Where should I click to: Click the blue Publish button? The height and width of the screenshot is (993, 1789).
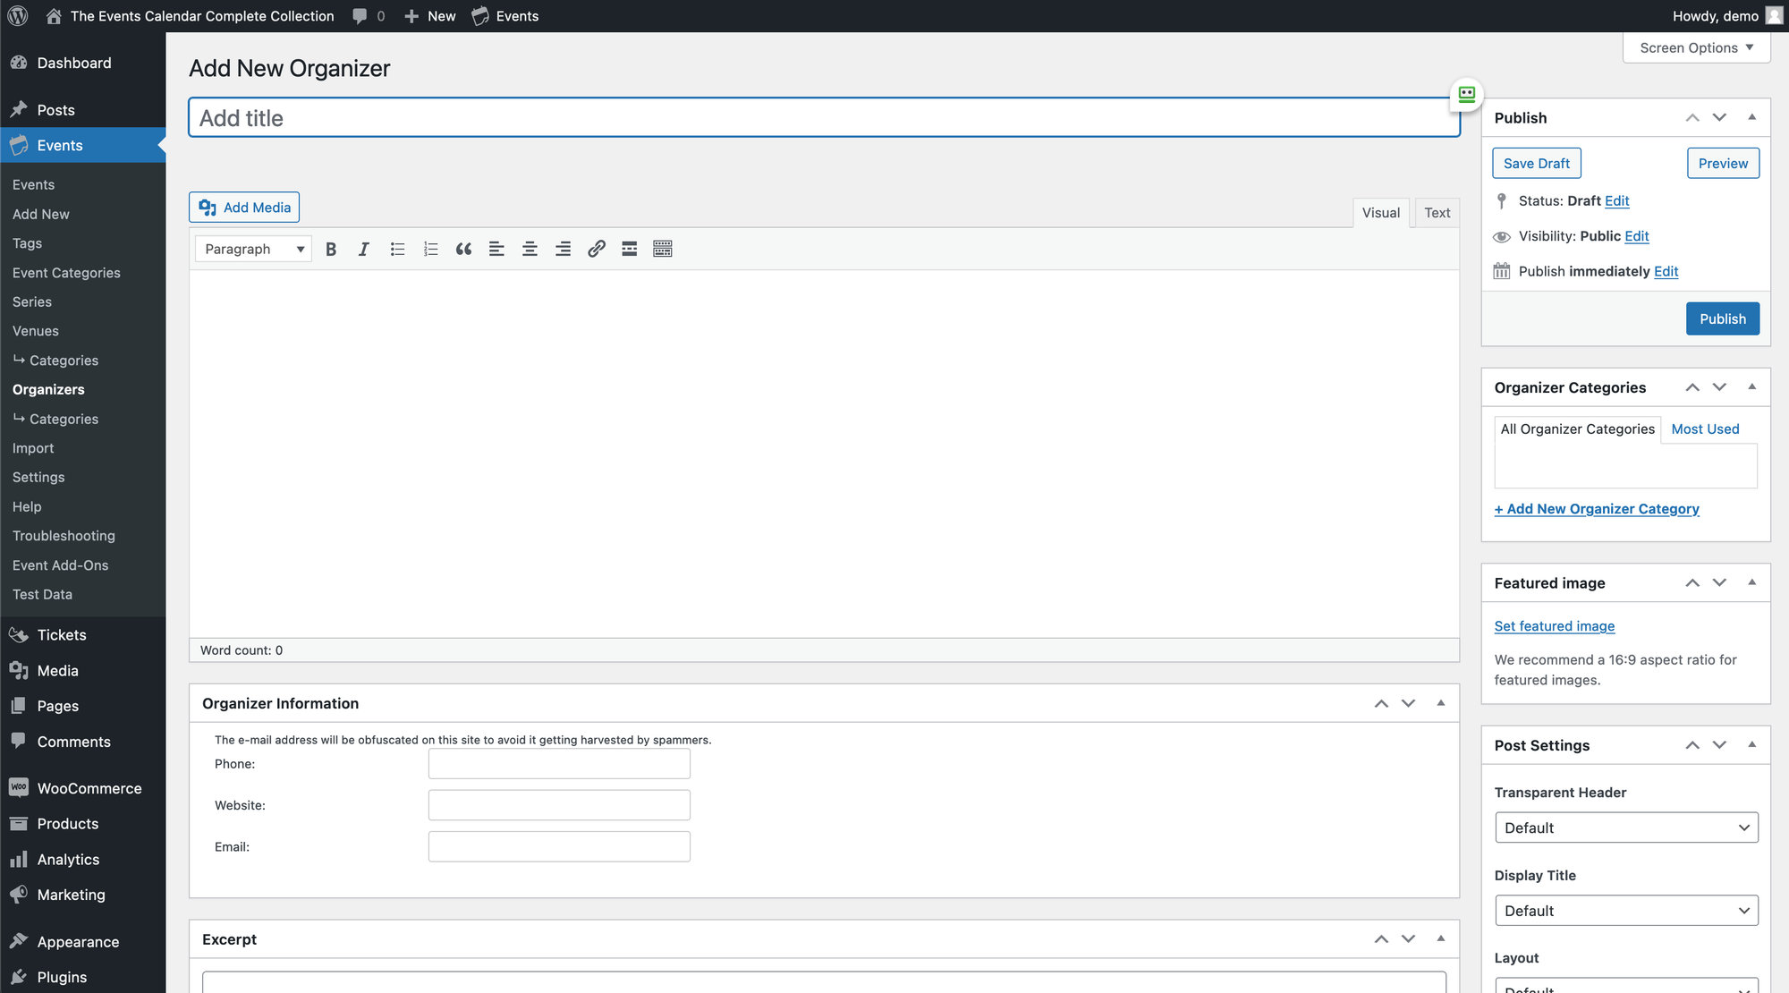(x=1722, y=319)
